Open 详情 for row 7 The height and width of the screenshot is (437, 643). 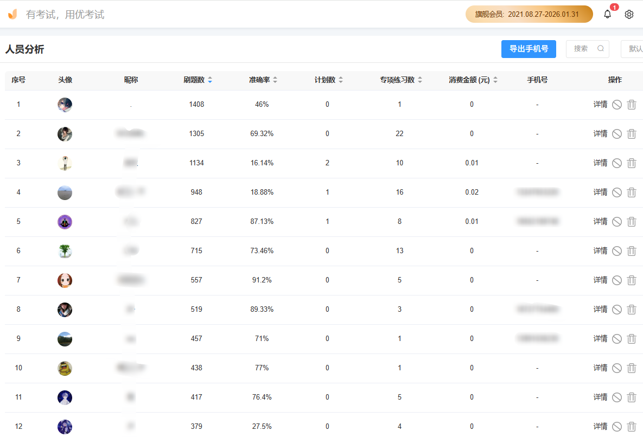pos(600,280)
